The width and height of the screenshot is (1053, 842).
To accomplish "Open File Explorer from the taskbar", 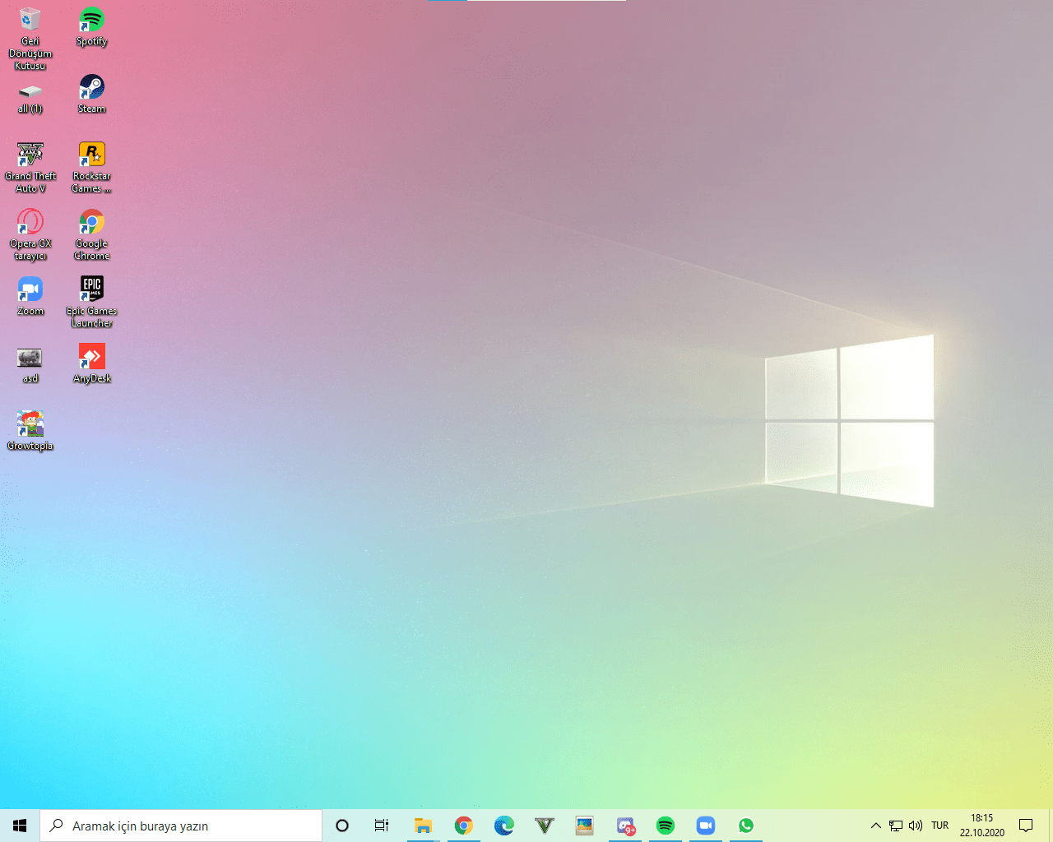I will pos(424,826).
